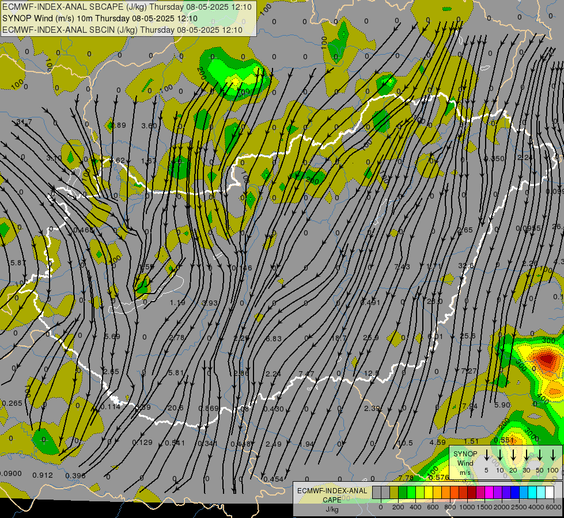Click the SBCIN value 7.43
This screenshot has height=518, width=564.
pyautogui.click(x=402, y=266)
